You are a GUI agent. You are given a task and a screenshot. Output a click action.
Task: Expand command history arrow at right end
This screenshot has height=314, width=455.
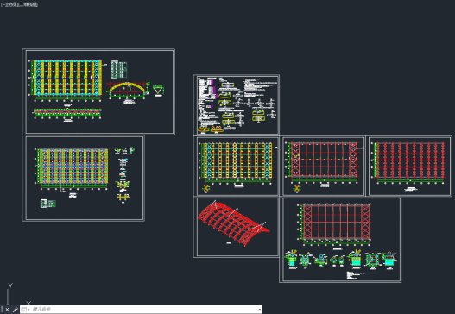259,310
